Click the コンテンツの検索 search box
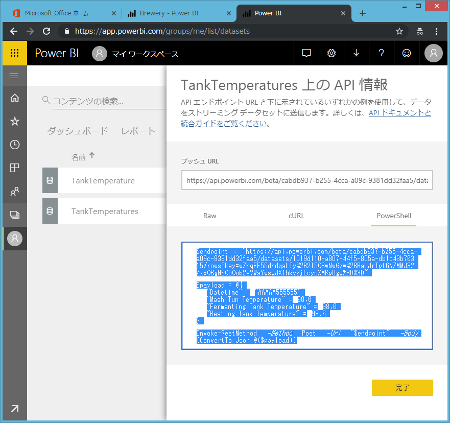 [x=109, y=101]
